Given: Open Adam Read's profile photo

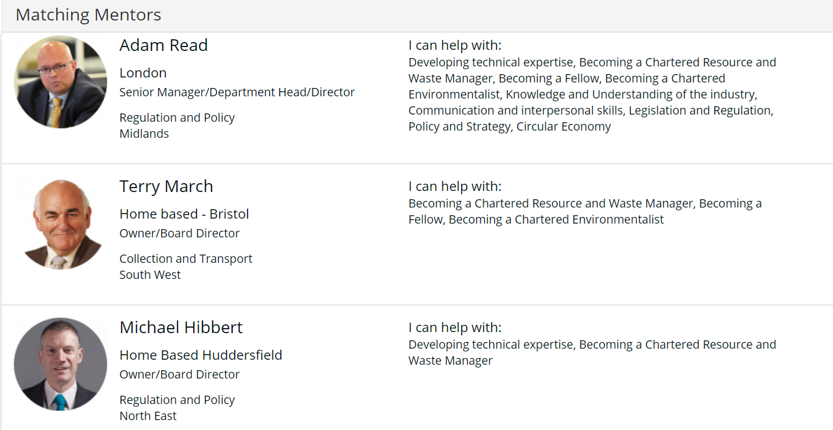Looking at the screenshot, I should pos(60,82).
